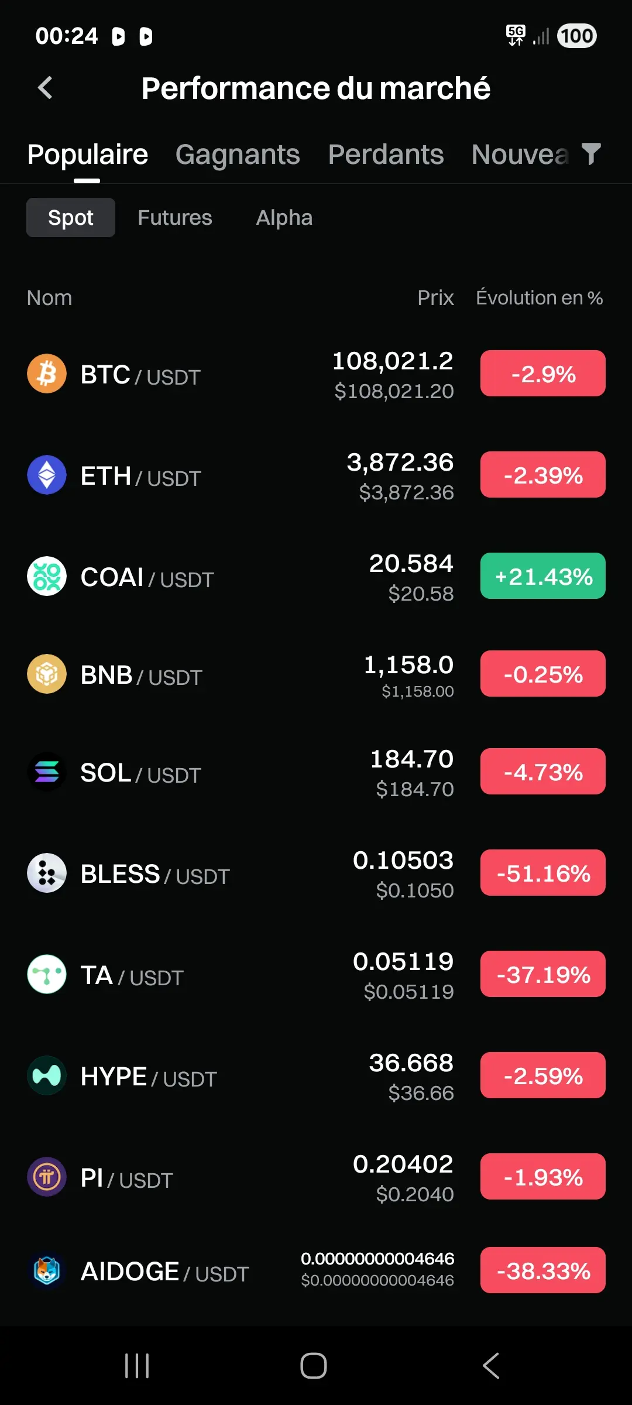
Task: Switch to the Alpha market filter
Action: (284, 218)
